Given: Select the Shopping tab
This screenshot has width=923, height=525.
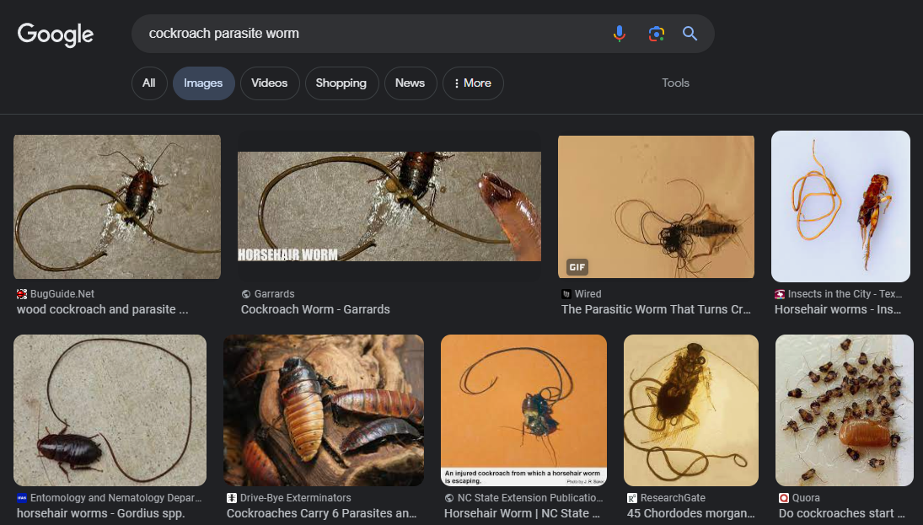Looking at the screenshot, I should [x=341, y=83].
